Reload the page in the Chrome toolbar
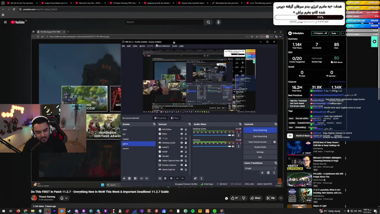This screenshot has height=214, width=380. click(x=14, y=9)
